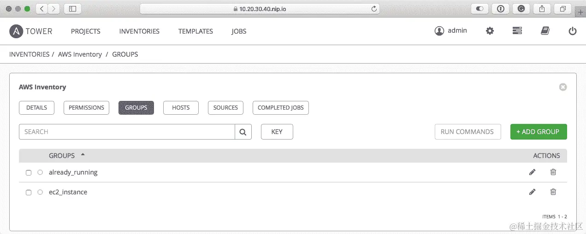This screenshot has width=586, height=234.
Task: Edit the already_running group
Action: point(533,172)
